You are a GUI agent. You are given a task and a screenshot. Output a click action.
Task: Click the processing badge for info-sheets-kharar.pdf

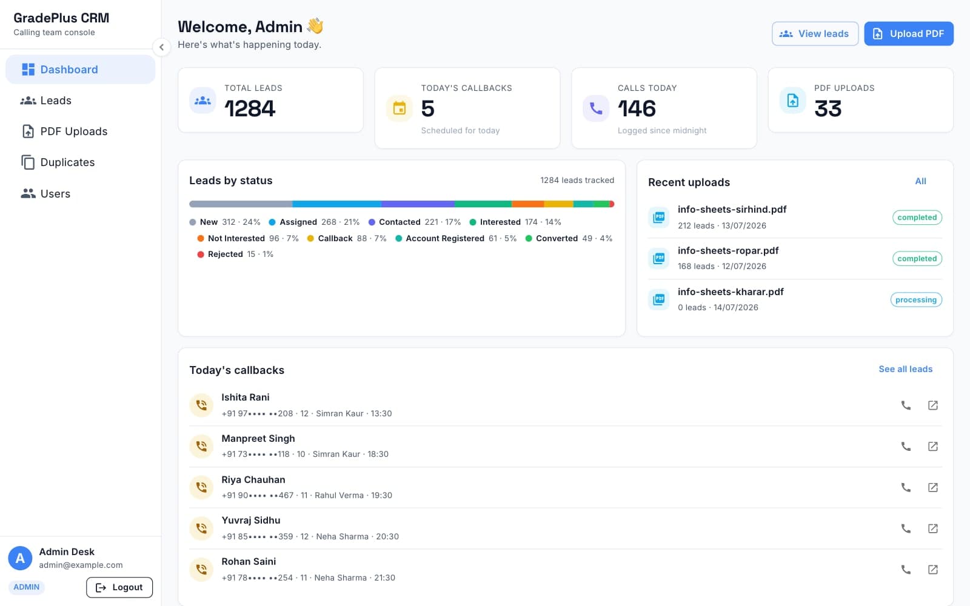916,300
